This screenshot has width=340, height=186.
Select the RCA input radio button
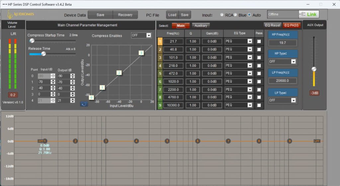(222, 15)
